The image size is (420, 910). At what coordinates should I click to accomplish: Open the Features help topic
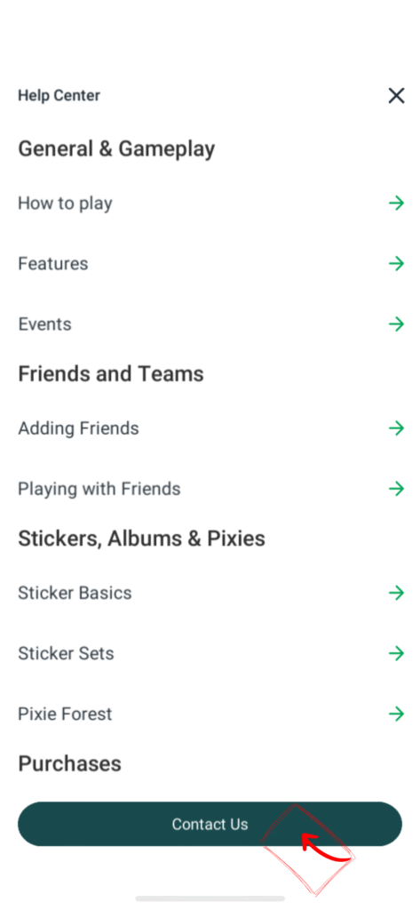tap(210, 263)
